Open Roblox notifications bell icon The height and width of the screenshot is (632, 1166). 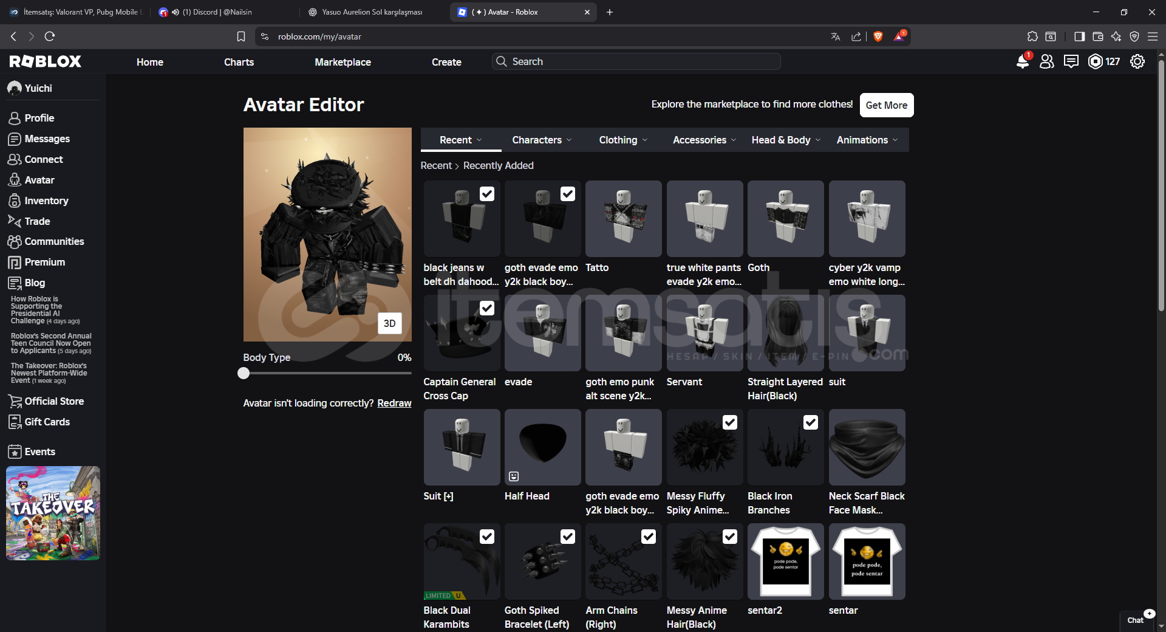pyautogui.click(x=1022, y=61)
